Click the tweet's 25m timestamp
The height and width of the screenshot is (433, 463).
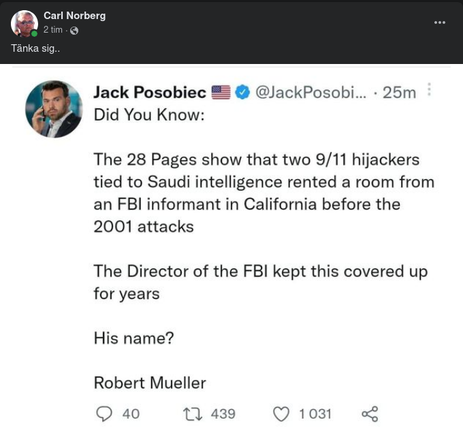click(399, 93)
